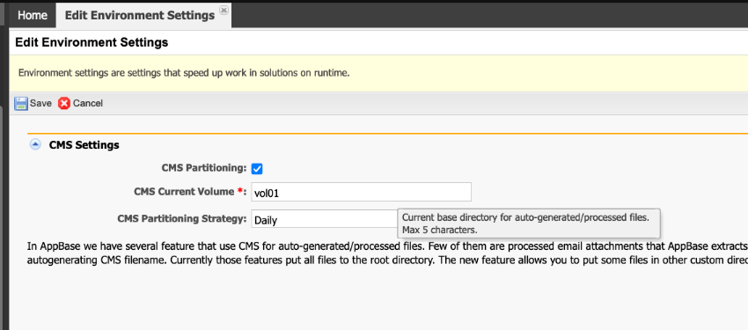
Task: Click the CMS Settings section heading
Action: [x=84, y=144]
